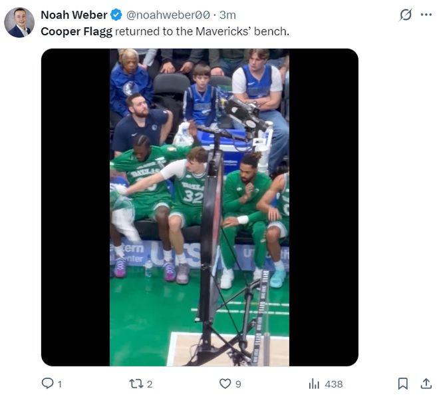
Task: Bookmark this post
Action: coord(403,384)
